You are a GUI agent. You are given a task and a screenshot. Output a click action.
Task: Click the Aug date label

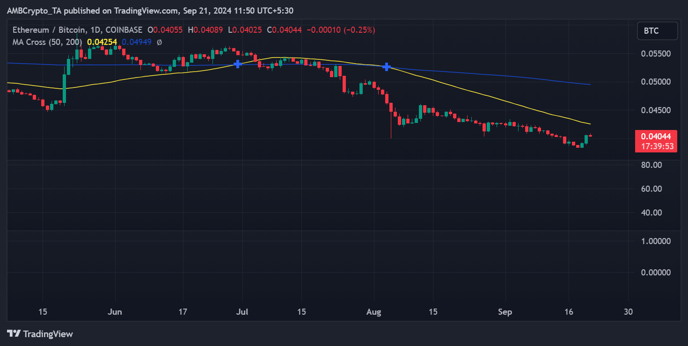point(373,312)
